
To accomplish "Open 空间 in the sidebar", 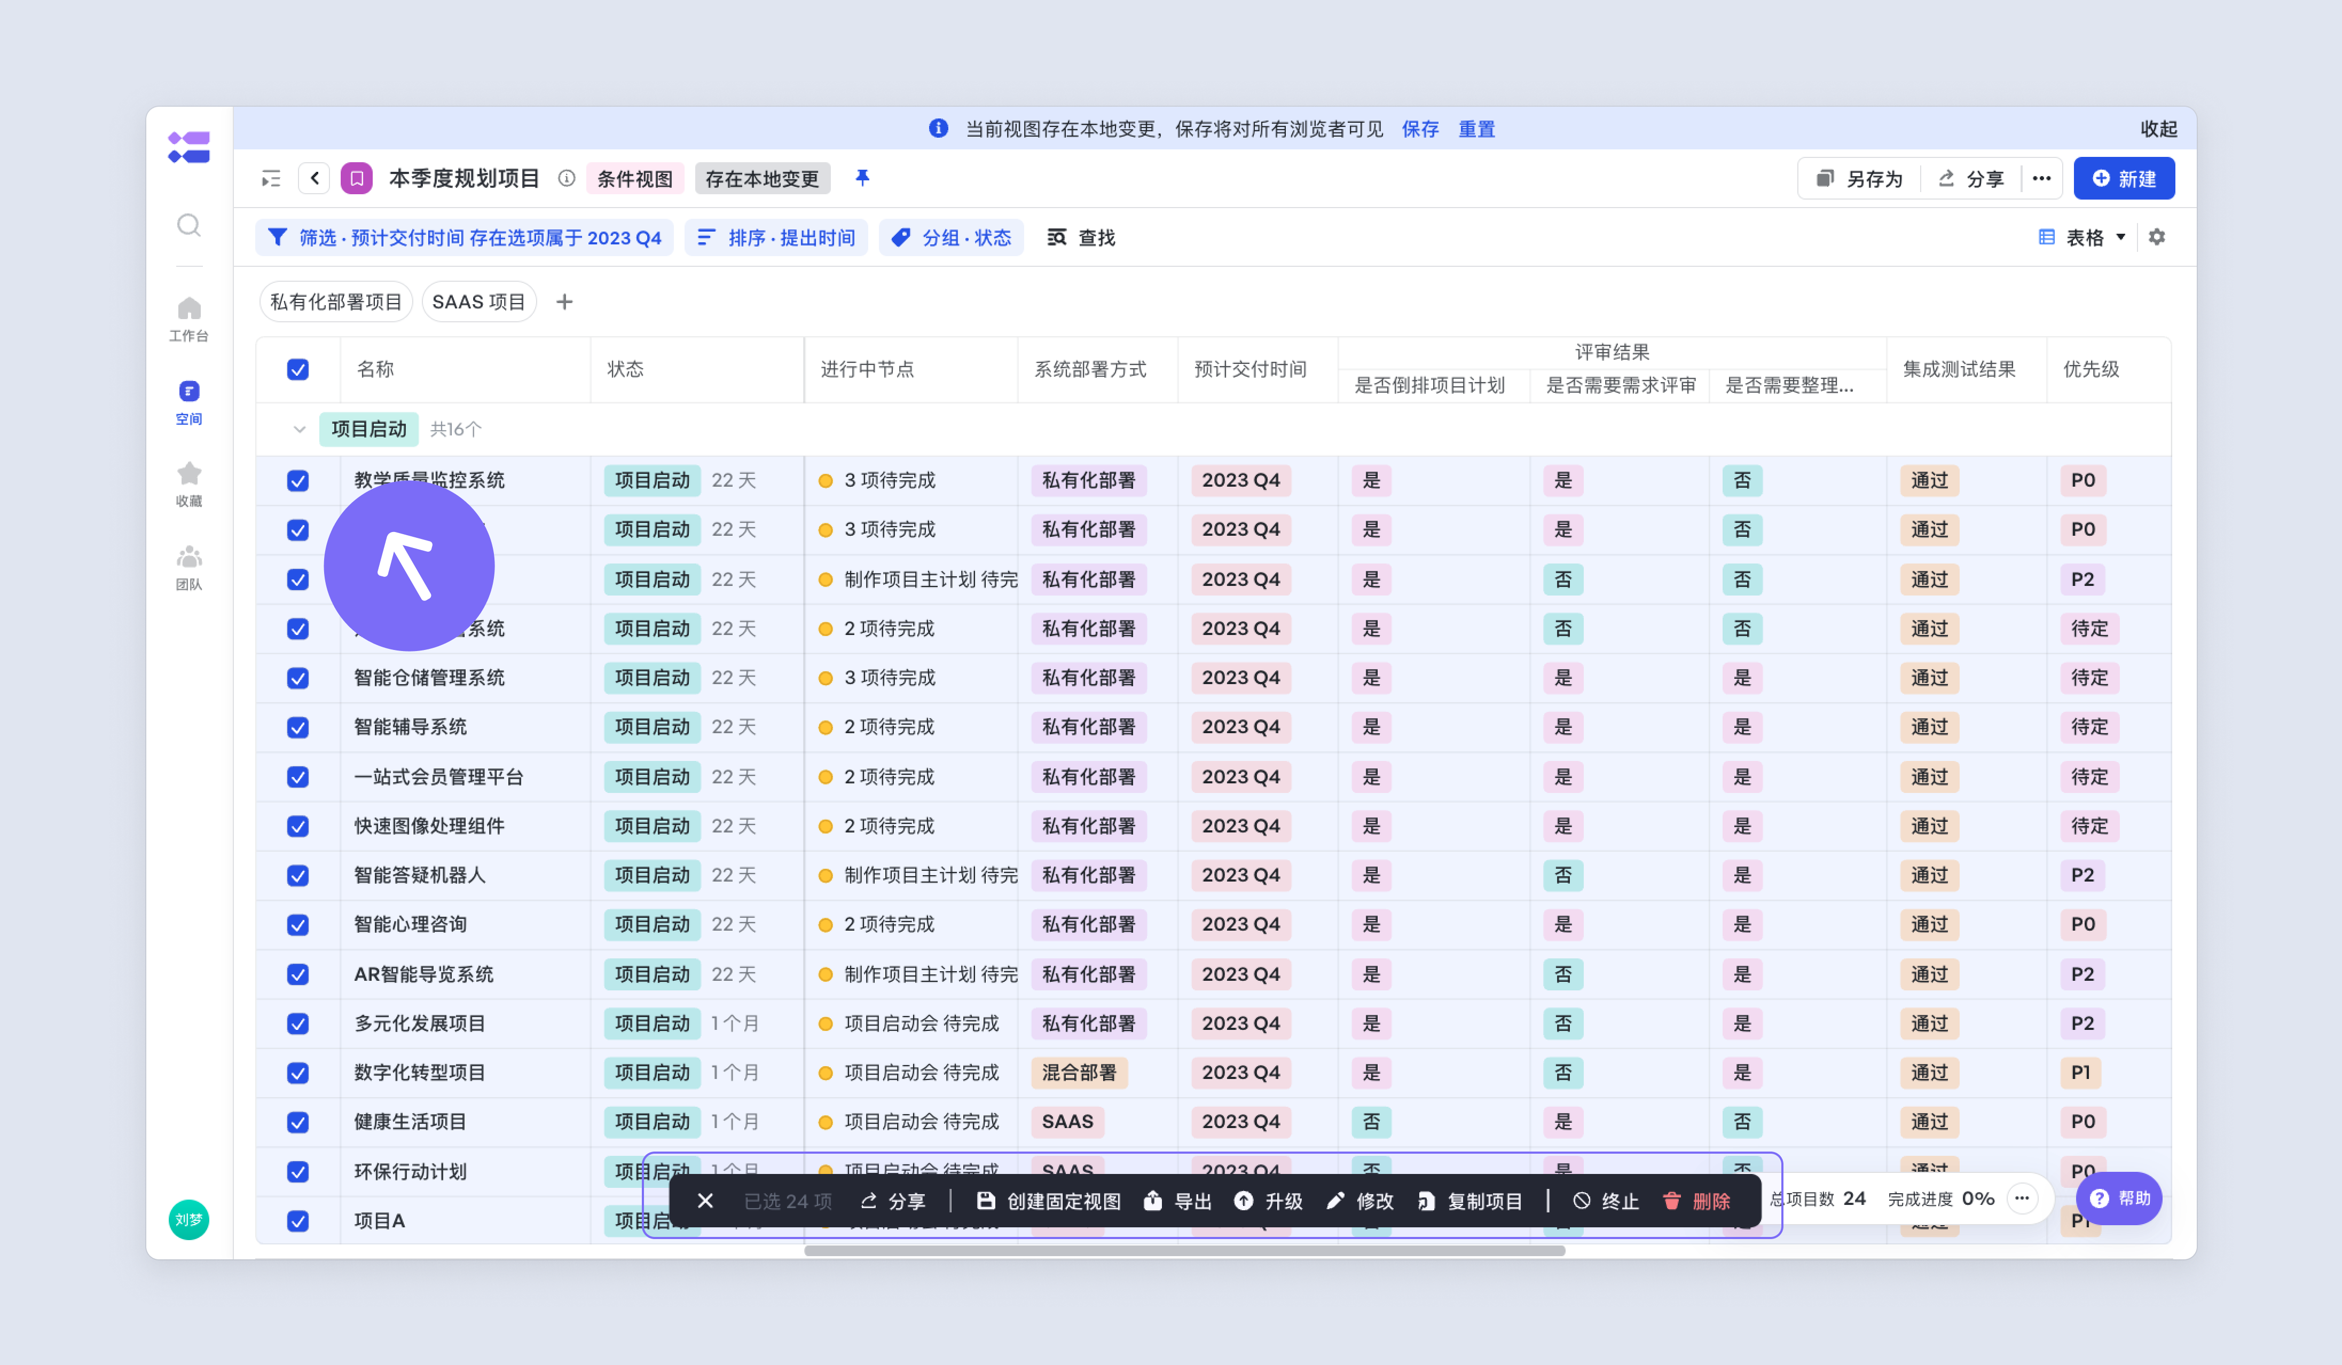I will pyautogui.click(x=188, y=402).
